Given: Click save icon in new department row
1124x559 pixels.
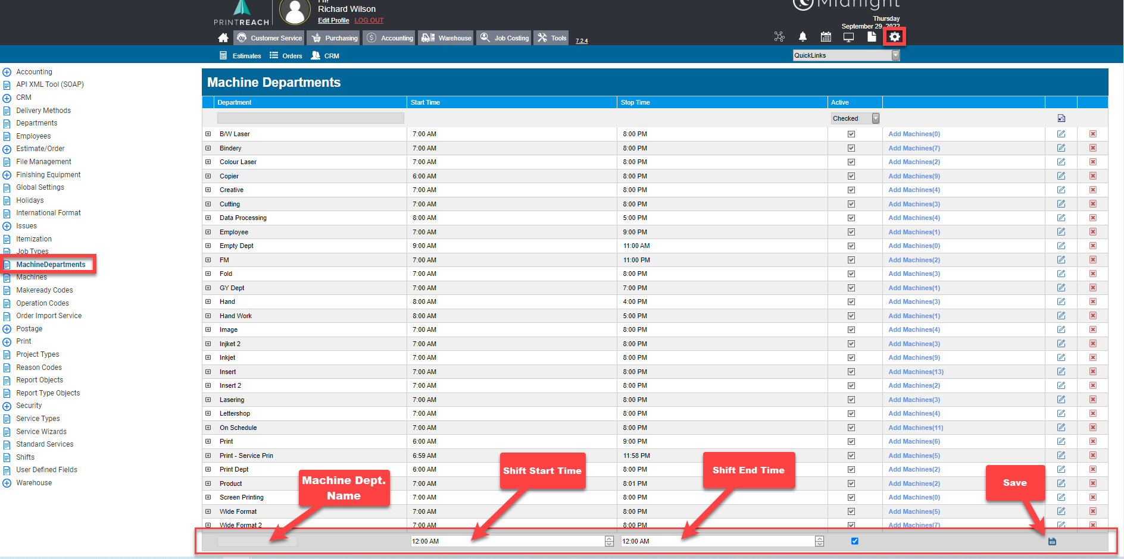Looking at the screenshot, I should (x=1052, y=541).
